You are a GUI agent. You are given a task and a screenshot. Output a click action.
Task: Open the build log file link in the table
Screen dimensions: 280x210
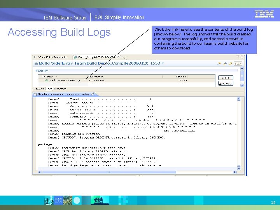pos(64,80)
